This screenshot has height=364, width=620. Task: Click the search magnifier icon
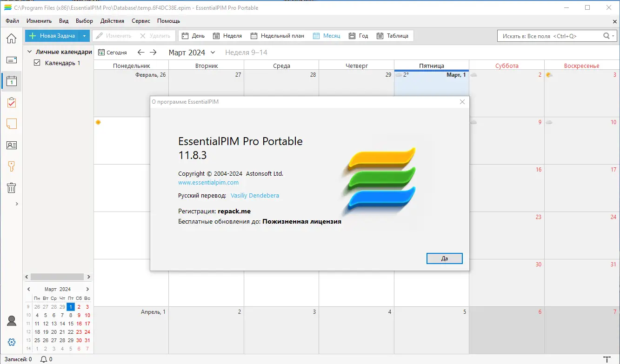point(606,36)
